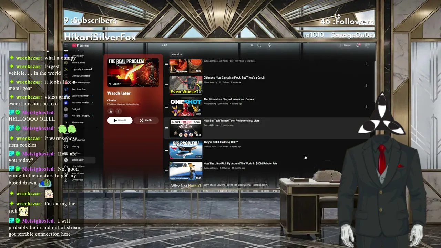This screenshot has width=441, height=248.
Task: Open the Bridged subscription
Action: click(79, 109)
